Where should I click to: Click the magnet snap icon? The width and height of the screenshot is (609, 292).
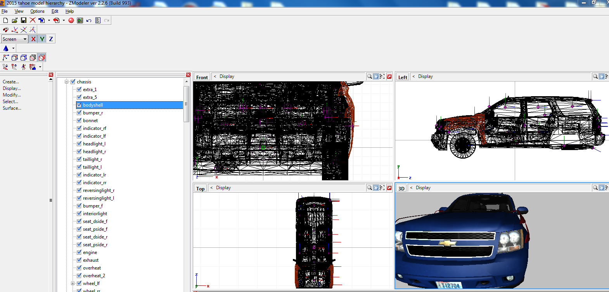pos(5,30)
